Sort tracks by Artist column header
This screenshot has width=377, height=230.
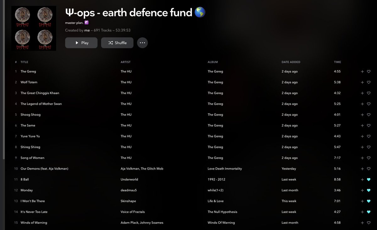pos(125,62)
